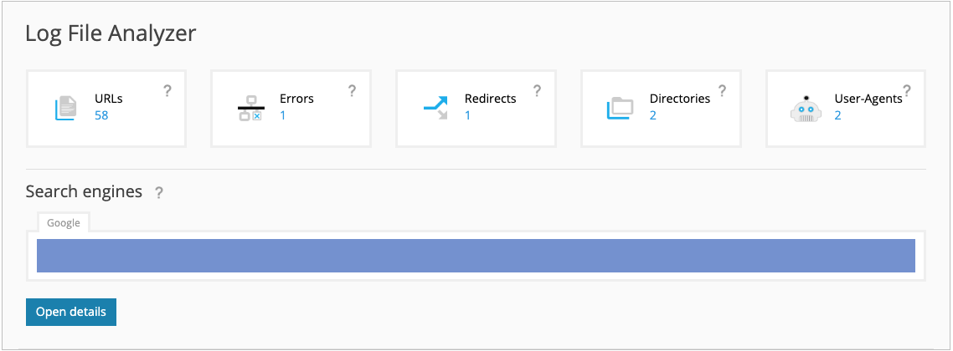Click the Log File Analyzer heading

(111, 33)
